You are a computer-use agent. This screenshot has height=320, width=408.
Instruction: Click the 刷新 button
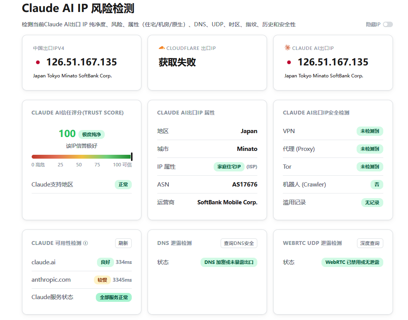pos(123,243)
